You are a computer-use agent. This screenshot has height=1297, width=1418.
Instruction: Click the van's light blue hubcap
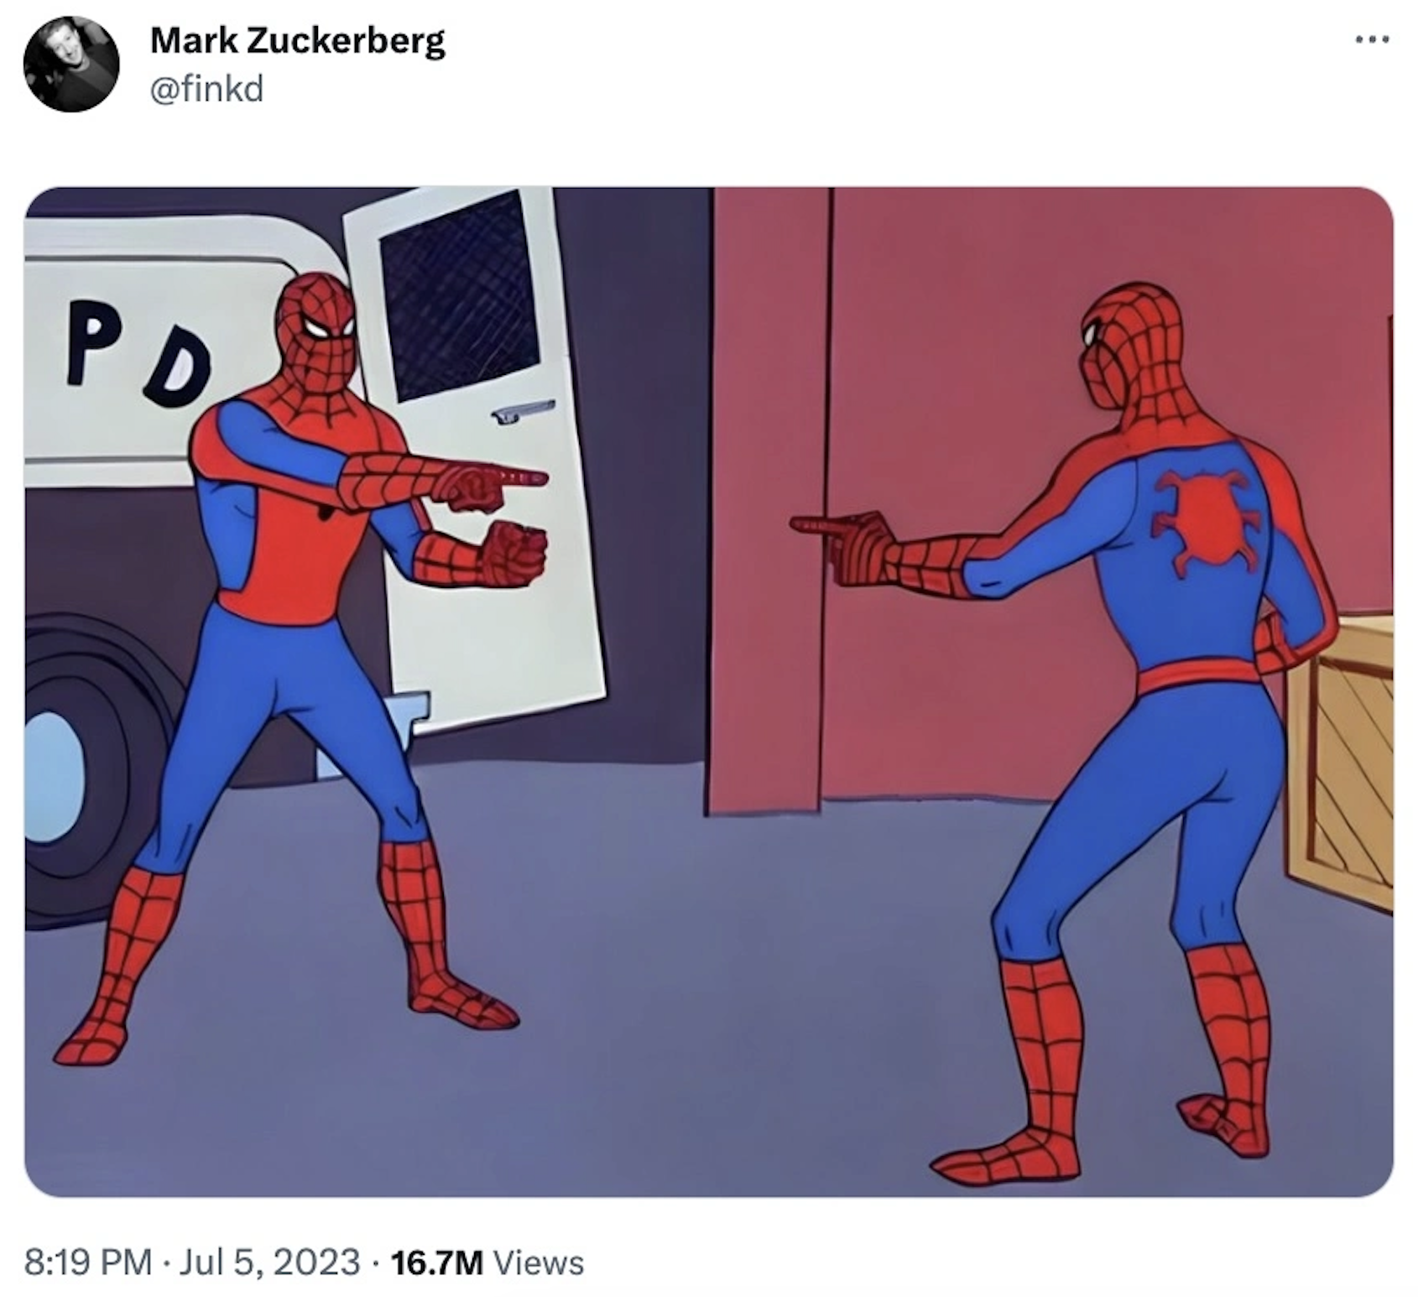click(x=52, y=775)
